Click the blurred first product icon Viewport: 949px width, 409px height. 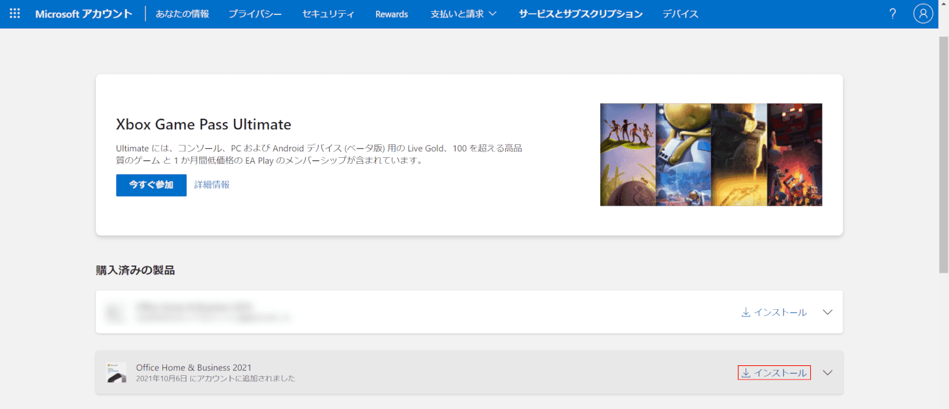click(117, 312)
